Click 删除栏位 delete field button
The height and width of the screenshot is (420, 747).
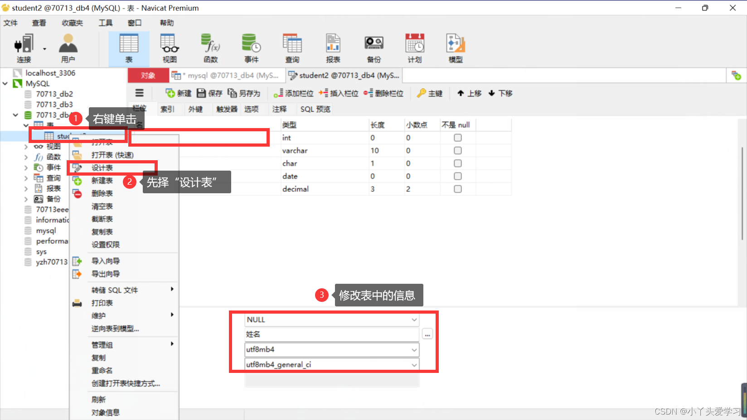tap(383, 93)
